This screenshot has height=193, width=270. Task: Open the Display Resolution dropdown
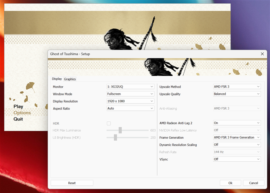coord(130,101)
